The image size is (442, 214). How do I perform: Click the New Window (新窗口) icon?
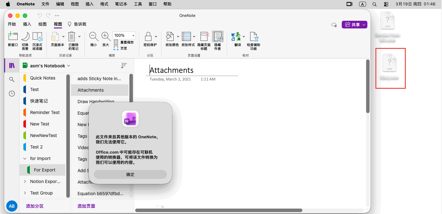pos(13,37)
